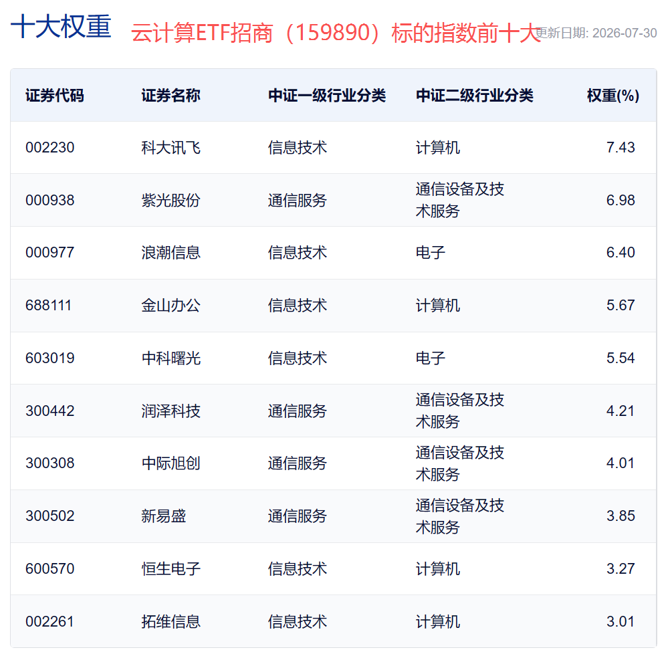
Task: Click weight value 3.27
Action: pyautogui.click(x=621, y=568)
